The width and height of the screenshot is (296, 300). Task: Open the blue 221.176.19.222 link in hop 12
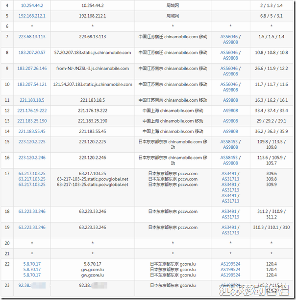(x=32, y=111)
